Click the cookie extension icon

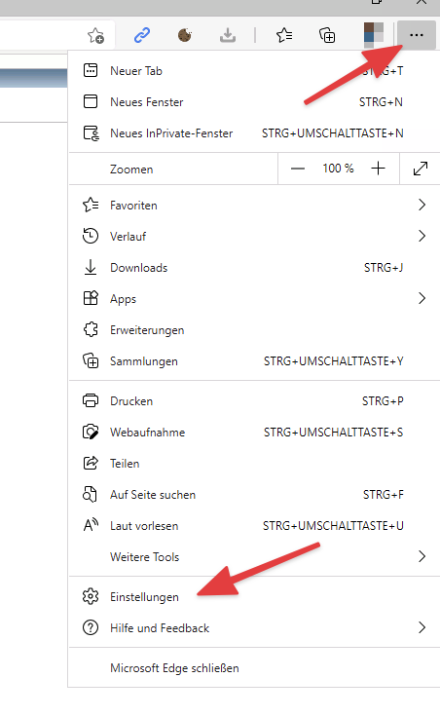click(x=184, y=35)
